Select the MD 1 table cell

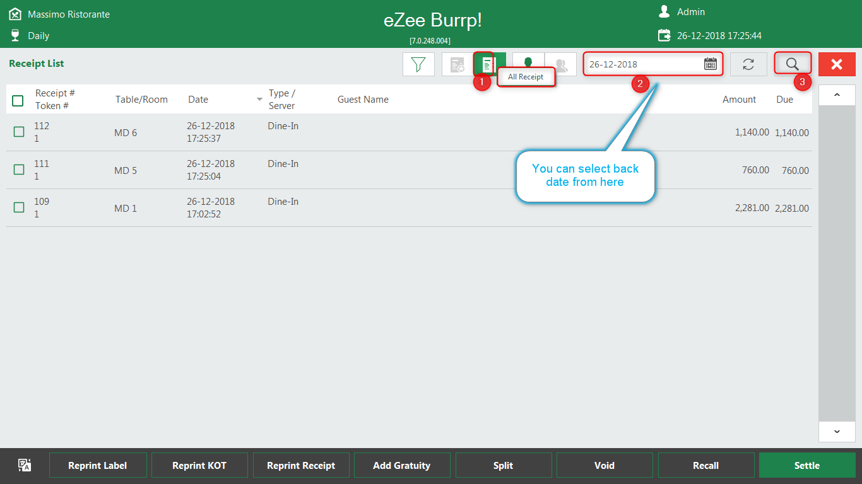pyautogui.click(x=126, y=208)
